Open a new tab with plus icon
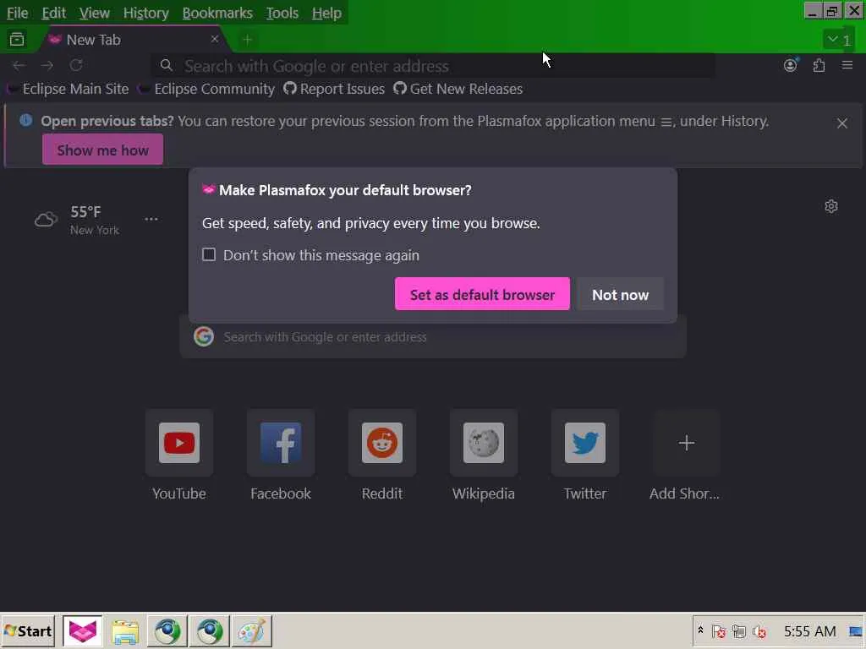Screen dimensions: 866x649 point(248,40)
